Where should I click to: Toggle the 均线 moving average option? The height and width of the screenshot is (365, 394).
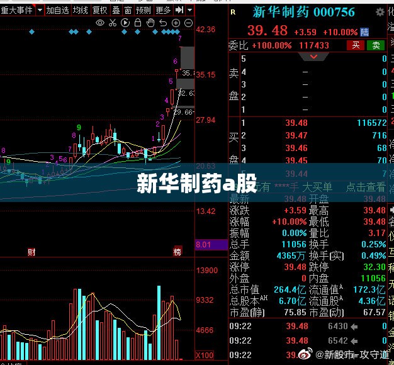point(80,10)
